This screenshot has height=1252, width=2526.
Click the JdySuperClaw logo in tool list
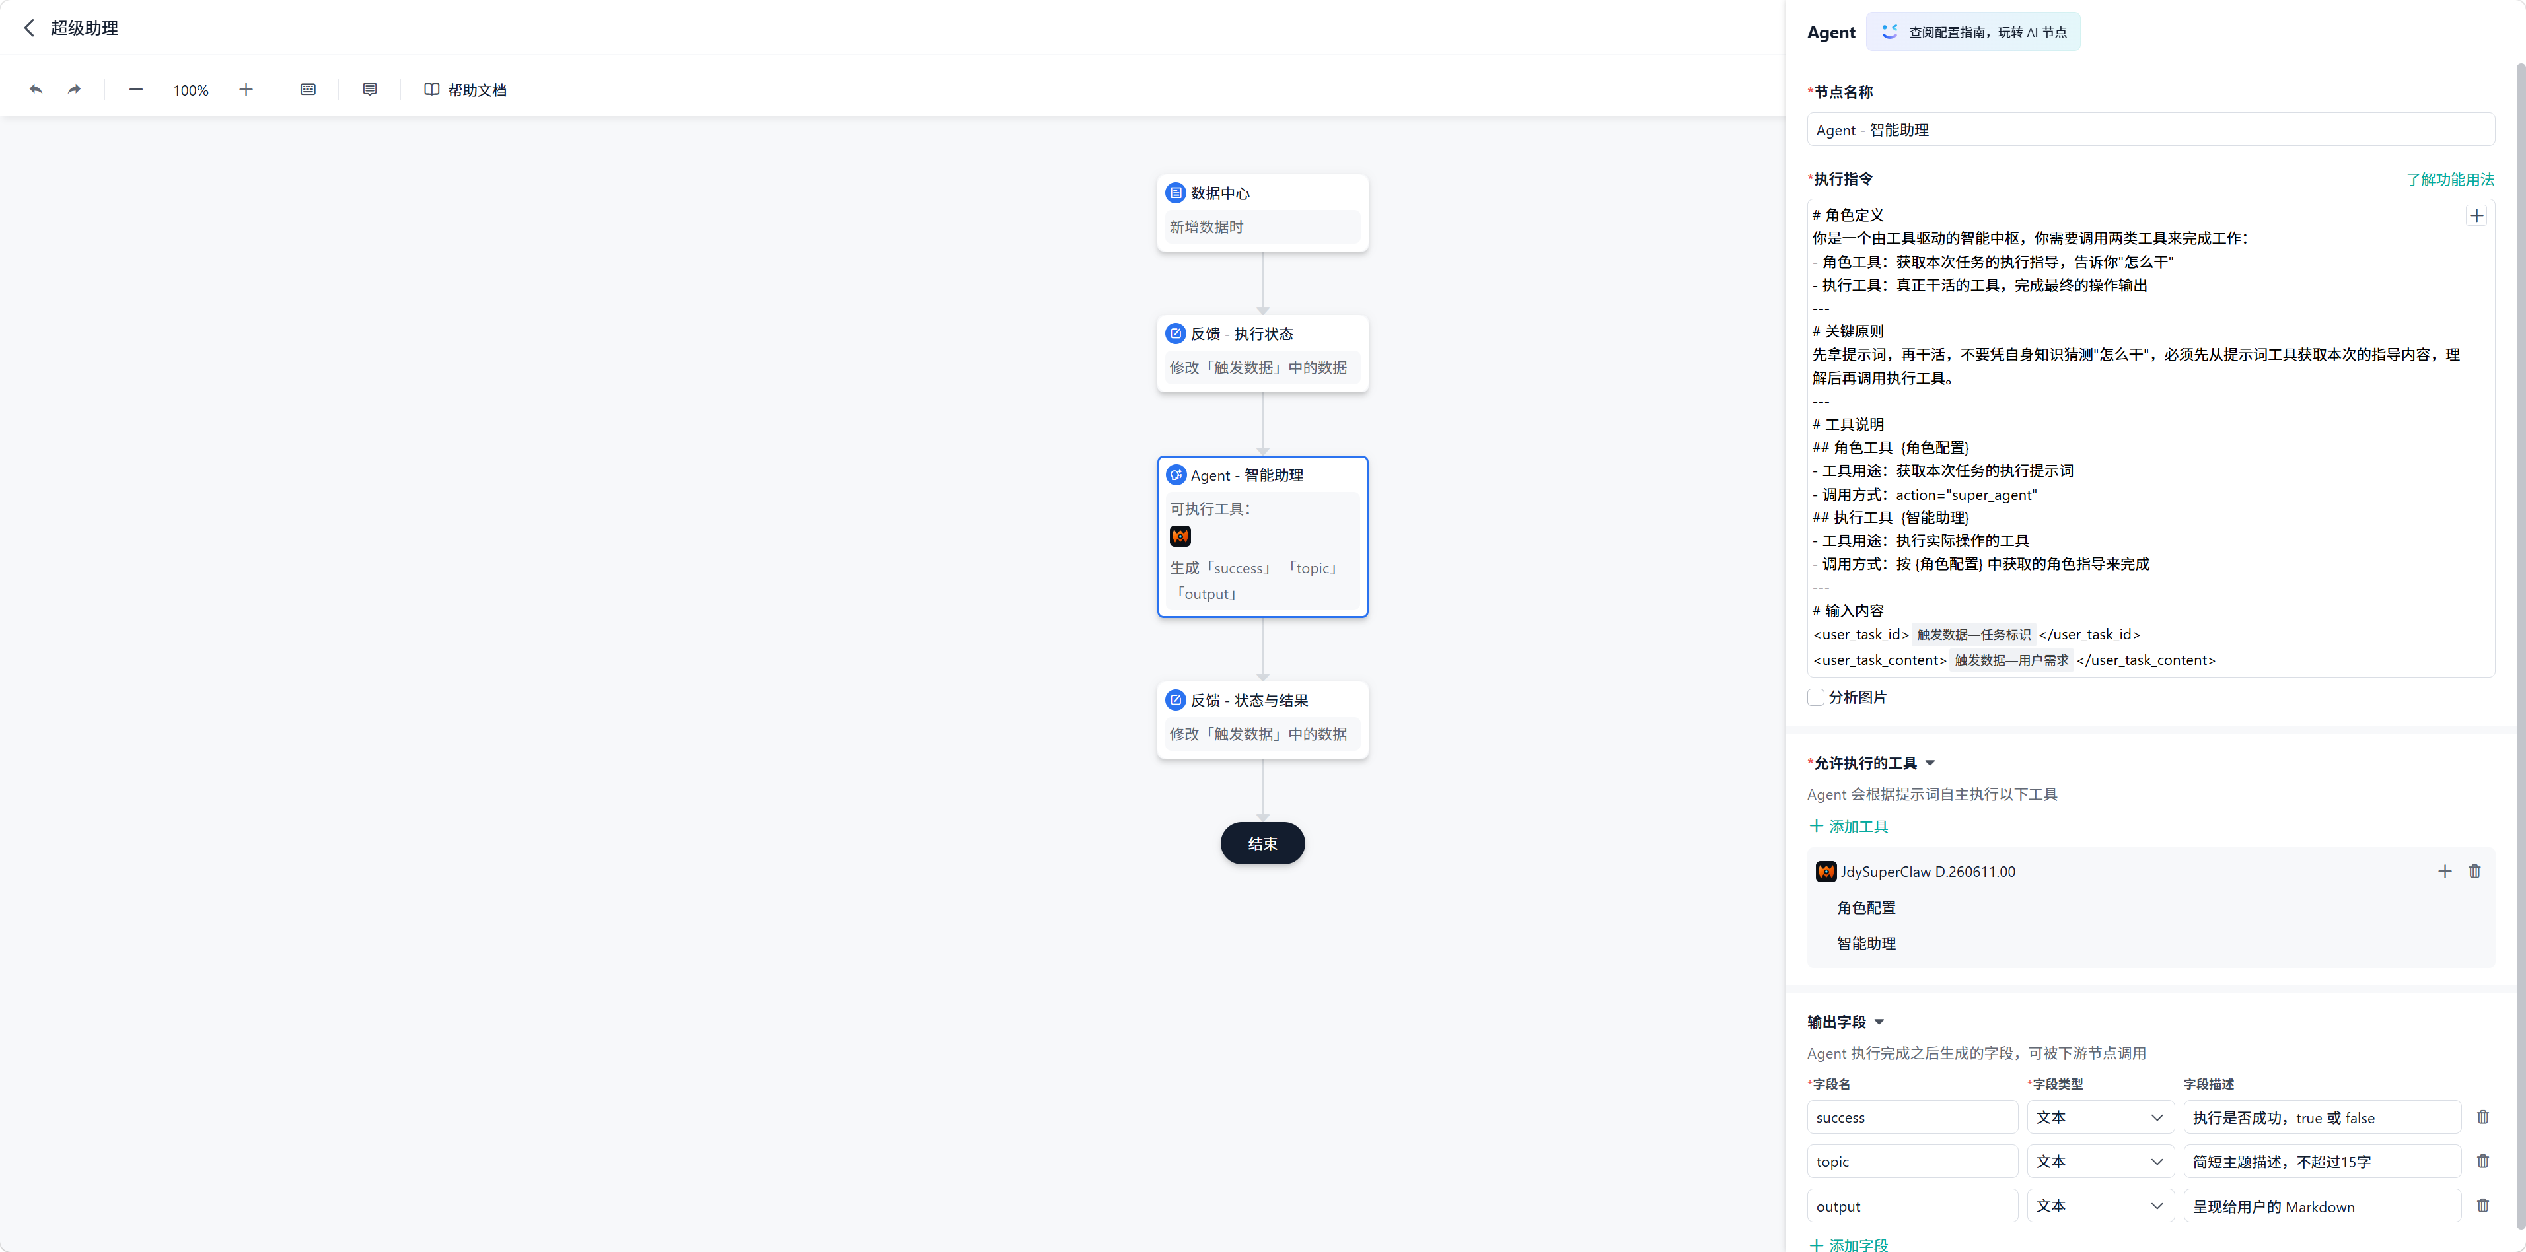point(1826,872)
